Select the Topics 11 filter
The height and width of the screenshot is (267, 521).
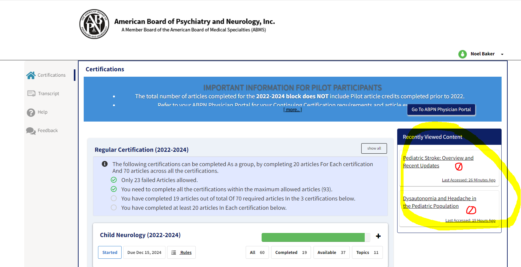[x=367, y=252]
